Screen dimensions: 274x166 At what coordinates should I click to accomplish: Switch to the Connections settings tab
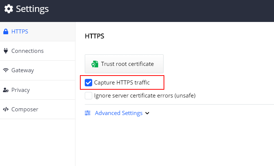coord(38,51)
